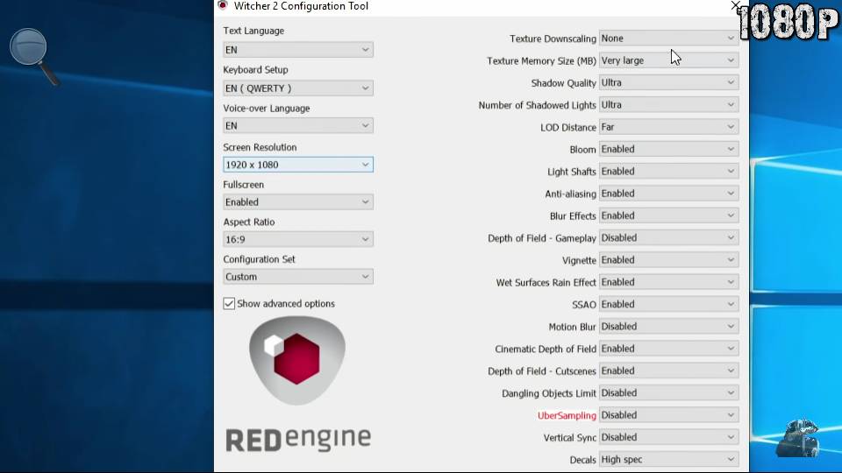This screenshot has width=842, height=473.
Task: Open Depth of Field - Gameplay dropdown
Action: click(x=668, y=237)
